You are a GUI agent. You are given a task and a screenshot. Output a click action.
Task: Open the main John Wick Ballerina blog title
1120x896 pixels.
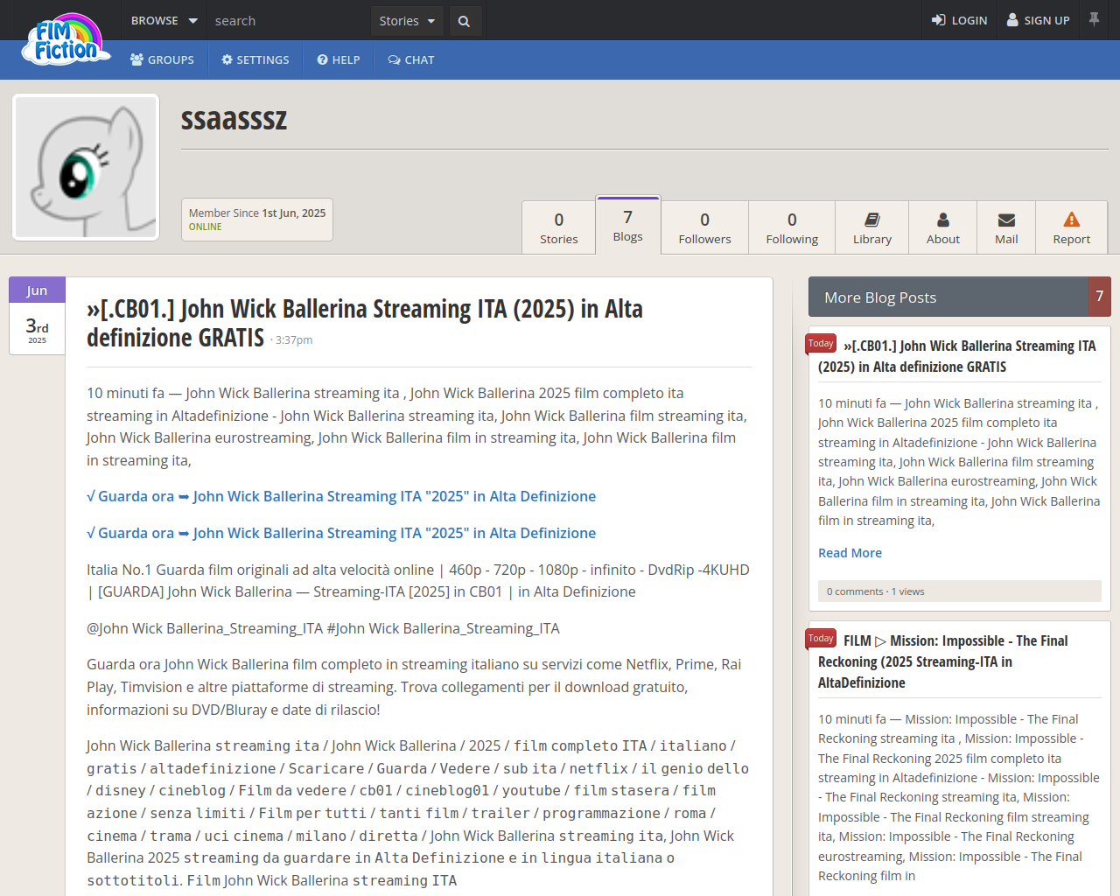(365, 323)
